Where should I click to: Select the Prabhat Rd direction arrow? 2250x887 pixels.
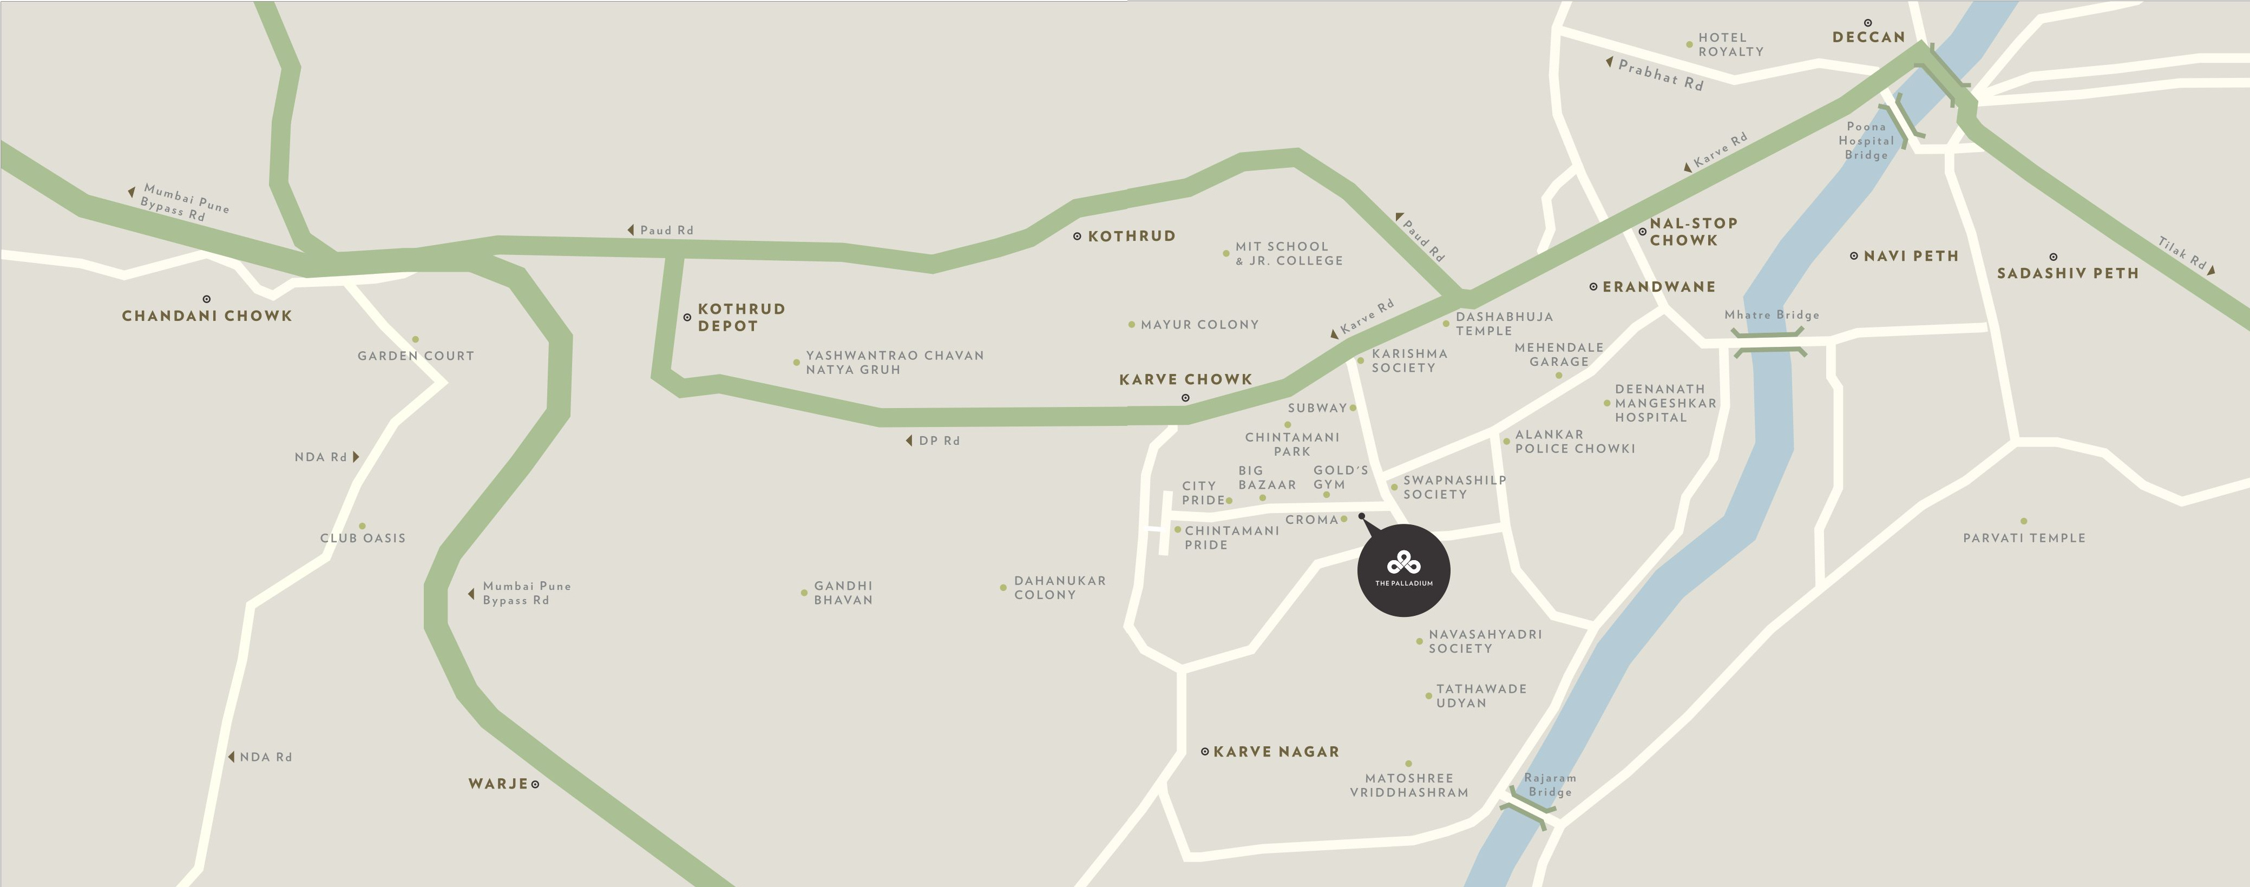[x=1609, y=62]
